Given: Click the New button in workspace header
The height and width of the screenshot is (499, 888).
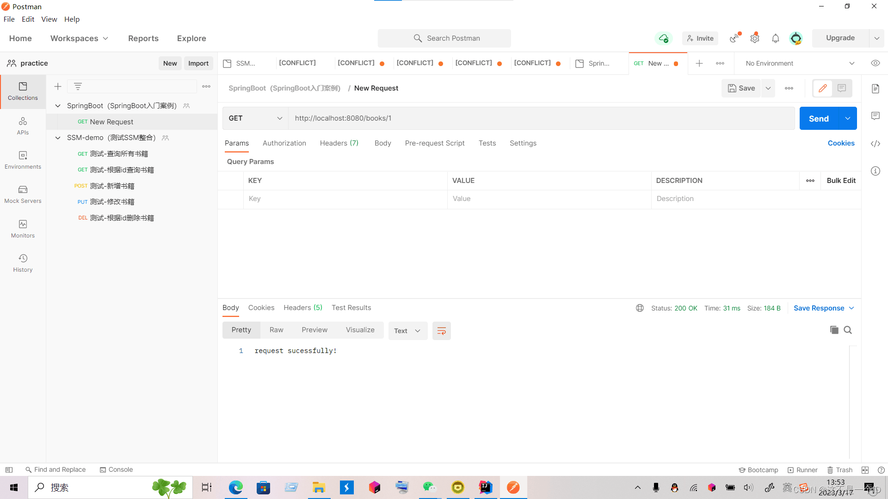Looking at the screenshot, I should pyautogui.click(x=170, y=63).
